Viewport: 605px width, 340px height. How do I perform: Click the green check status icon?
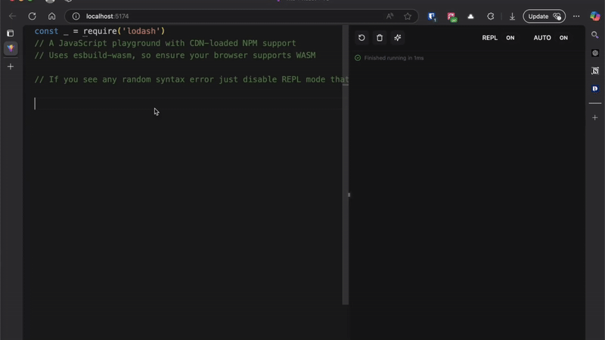[x=358, y=58]
